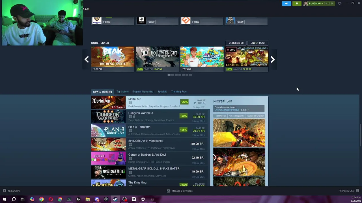Open the Overwhelmingly Positive reviews link
Image resolution: width=362 pixels, height=203 pixels.
[227, 110]
